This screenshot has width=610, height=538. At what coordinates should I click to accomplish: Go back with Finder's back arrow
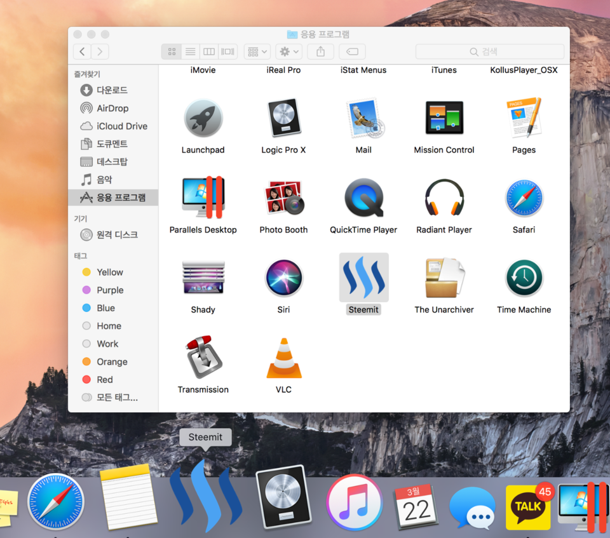point(82,51)
